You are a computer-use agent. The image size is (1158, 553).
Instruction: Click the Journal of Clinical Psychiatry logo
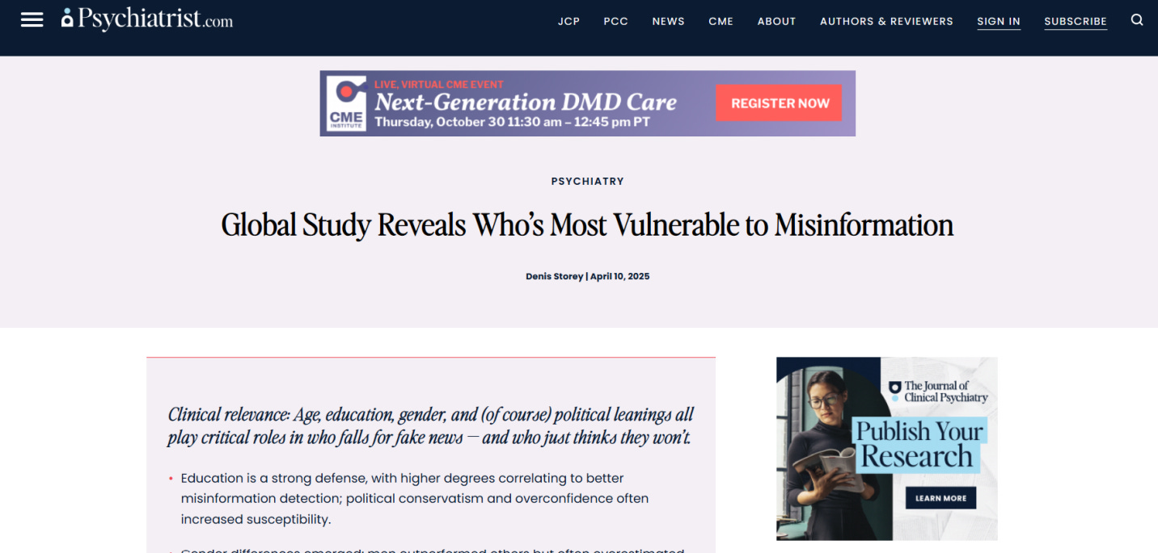pyautogui.click(x=940, y=392)
